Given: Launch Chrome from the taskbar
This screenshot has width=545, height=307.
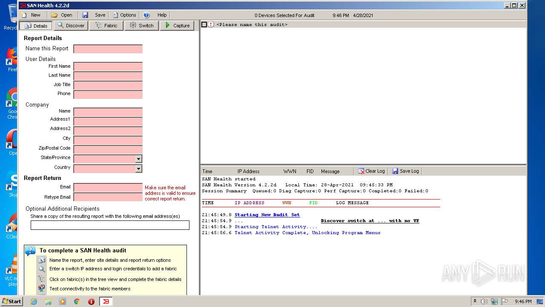Looking at the screenshot, I should click(x=77, y=301).
